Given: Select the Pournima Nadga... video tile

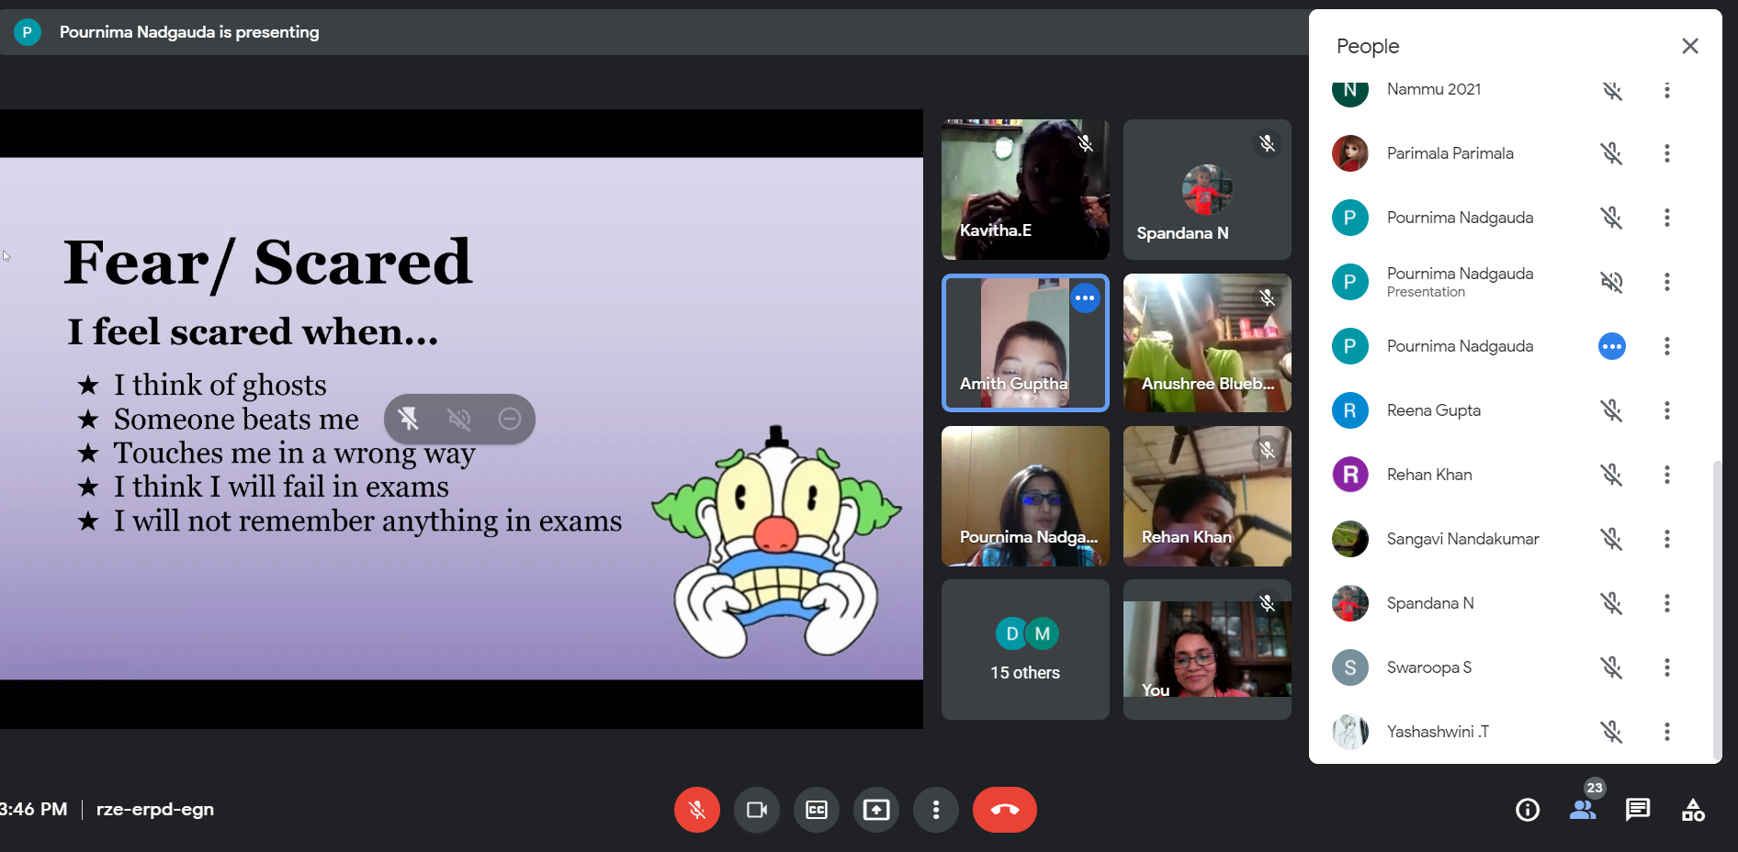Looking at the screenshot, I should [x=1025, y=496].
